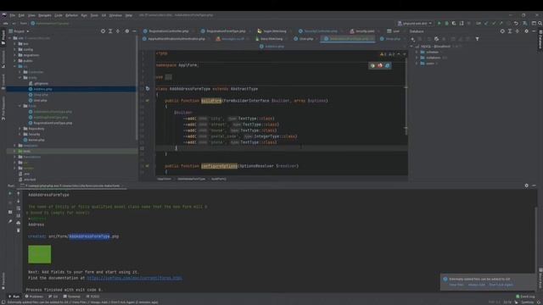
Task: Open the Event Log in the status bar
Action: tap(525, 297)
